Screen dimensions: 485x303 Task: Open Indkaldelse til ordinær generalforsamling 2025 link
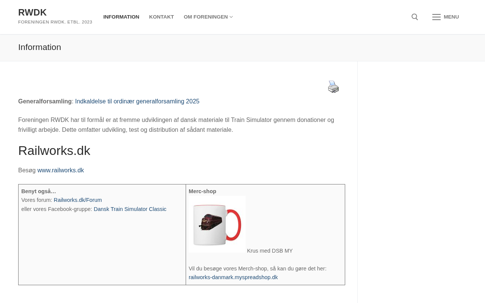click(137, 102)
